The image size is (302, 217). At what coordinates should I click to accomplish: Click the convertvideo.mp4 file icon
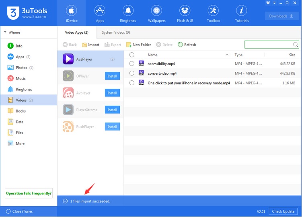point(141,73)
